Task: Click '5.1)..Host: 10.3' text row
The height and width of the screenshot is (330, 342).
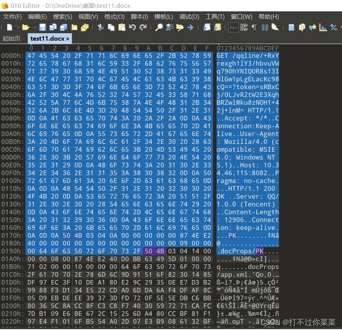Action: (247, 165)
